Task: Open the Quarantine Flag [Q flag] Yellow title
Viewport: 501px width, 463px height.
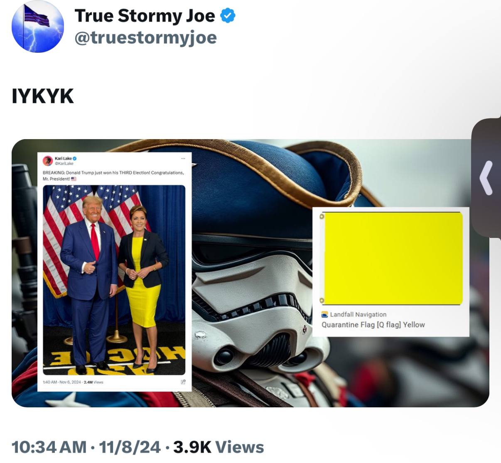Action: pyautogui.click(x=373, y=325)
